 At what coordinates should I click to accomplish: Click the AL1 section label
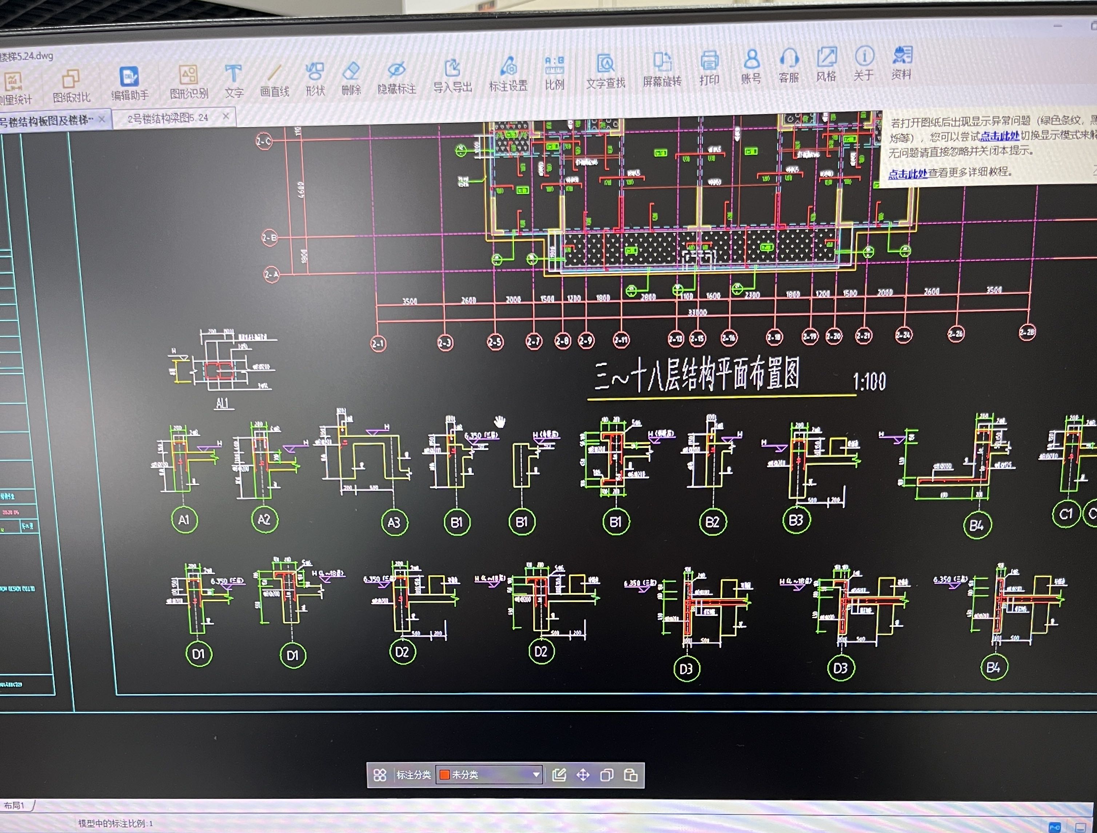coord(223,403)
